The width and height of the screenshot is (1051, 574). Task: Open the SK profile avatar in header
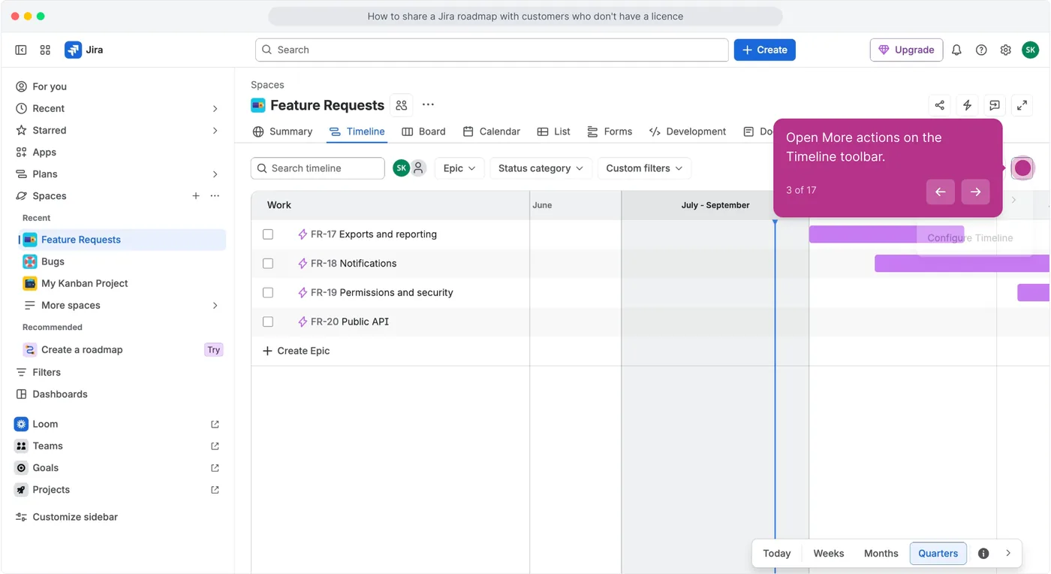tap(1031, 50)
